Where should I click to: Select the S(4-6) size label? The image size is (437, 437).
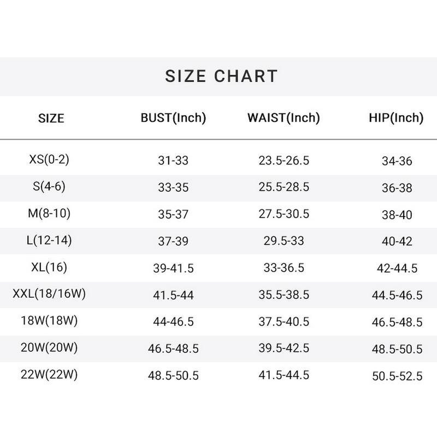click(x=49, y=186)
